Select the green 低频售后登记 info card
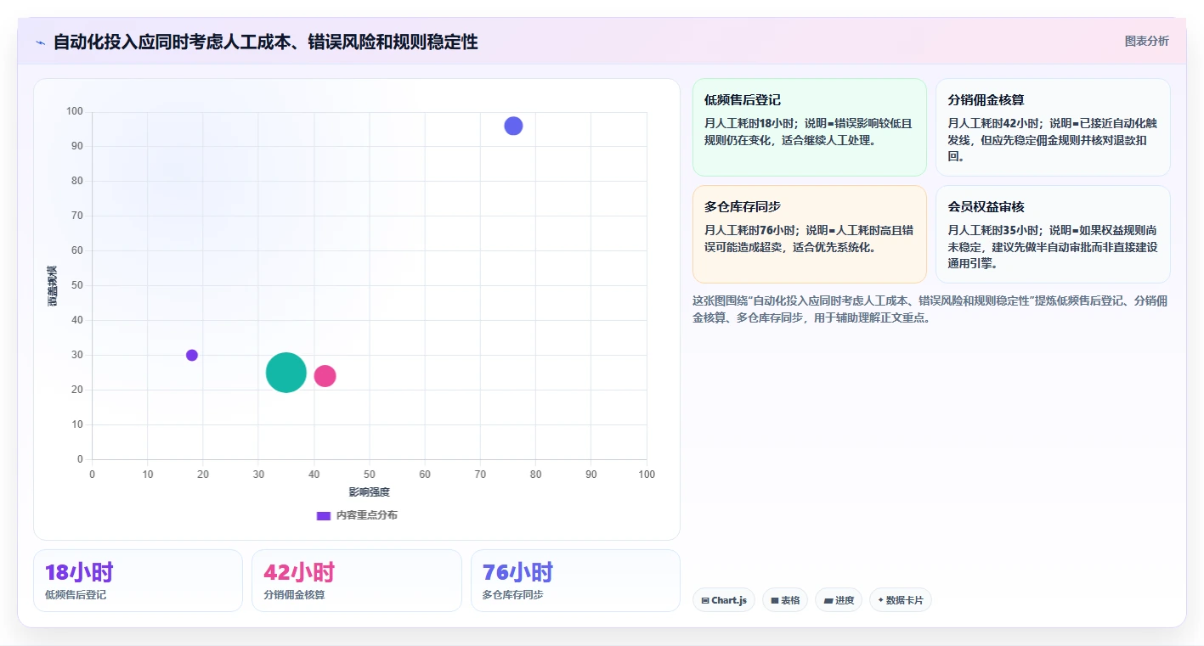This screenshot has height=646, width=1204. click(x=810, y=127)
